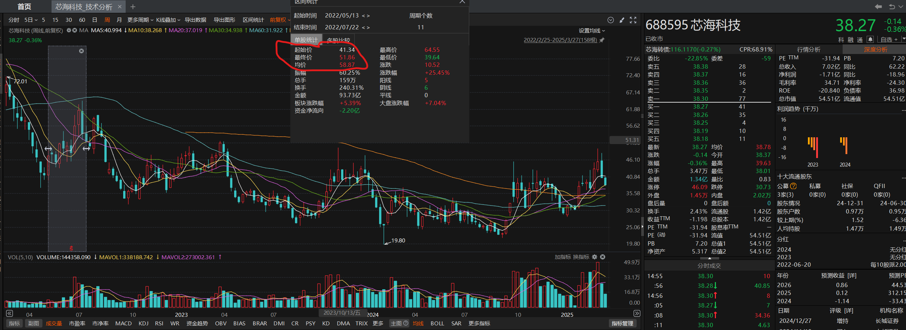Toggle the KDJ sub-chart indicator
Viewport: 906px width, 330px height.
click(144, 323)
